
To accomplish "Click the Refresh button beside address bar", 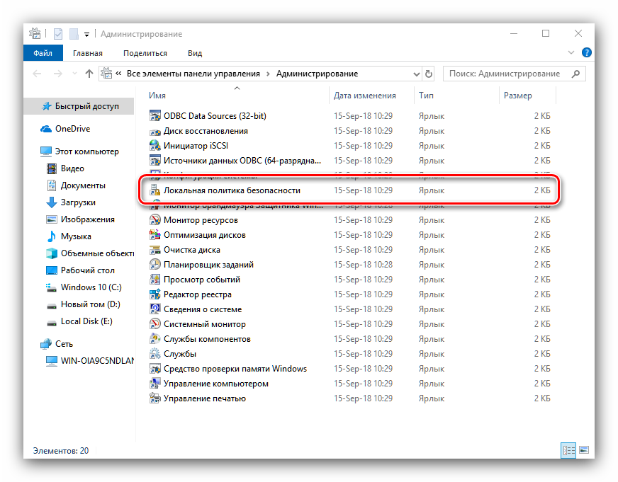I will [x=429, y=74].
